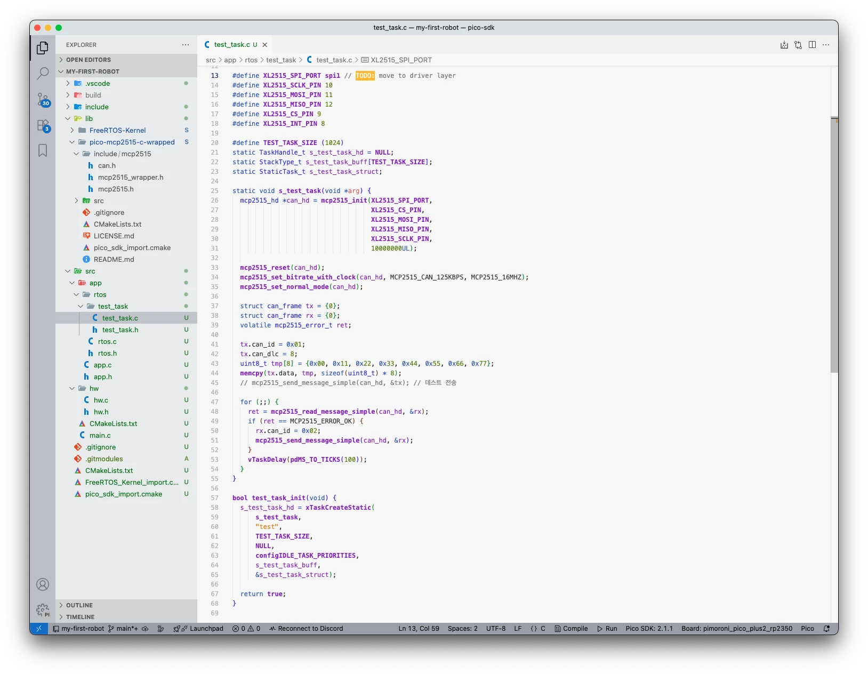Change indentation via Spaces: 2 indicator
The image size is (868, 674).
click(x=462, y=629)
